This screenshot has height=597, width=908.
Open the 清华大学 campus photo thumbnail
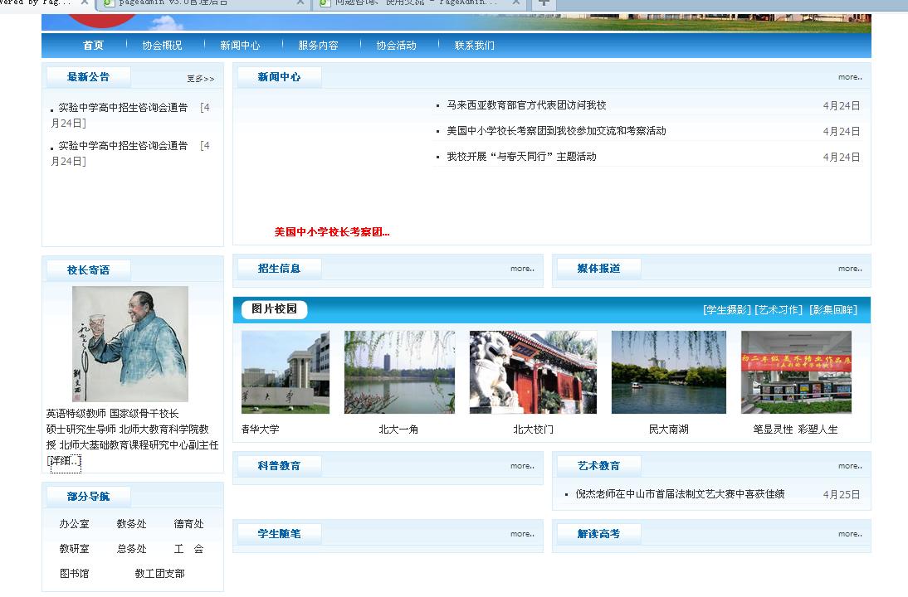pos(285,372)
